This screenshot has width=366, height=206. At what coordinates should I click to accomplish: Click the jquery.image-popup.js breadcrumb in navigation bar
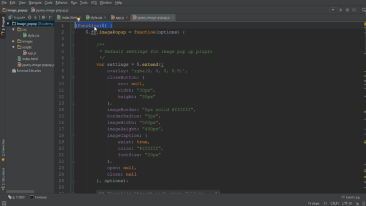coord(50,10)
